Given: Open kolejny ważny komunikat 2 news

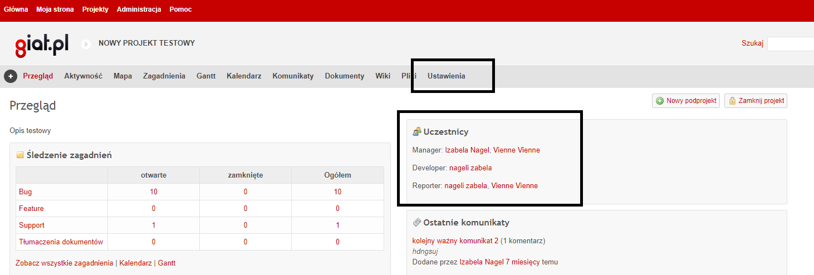Looking at the screenshot, I should [455, 241].
